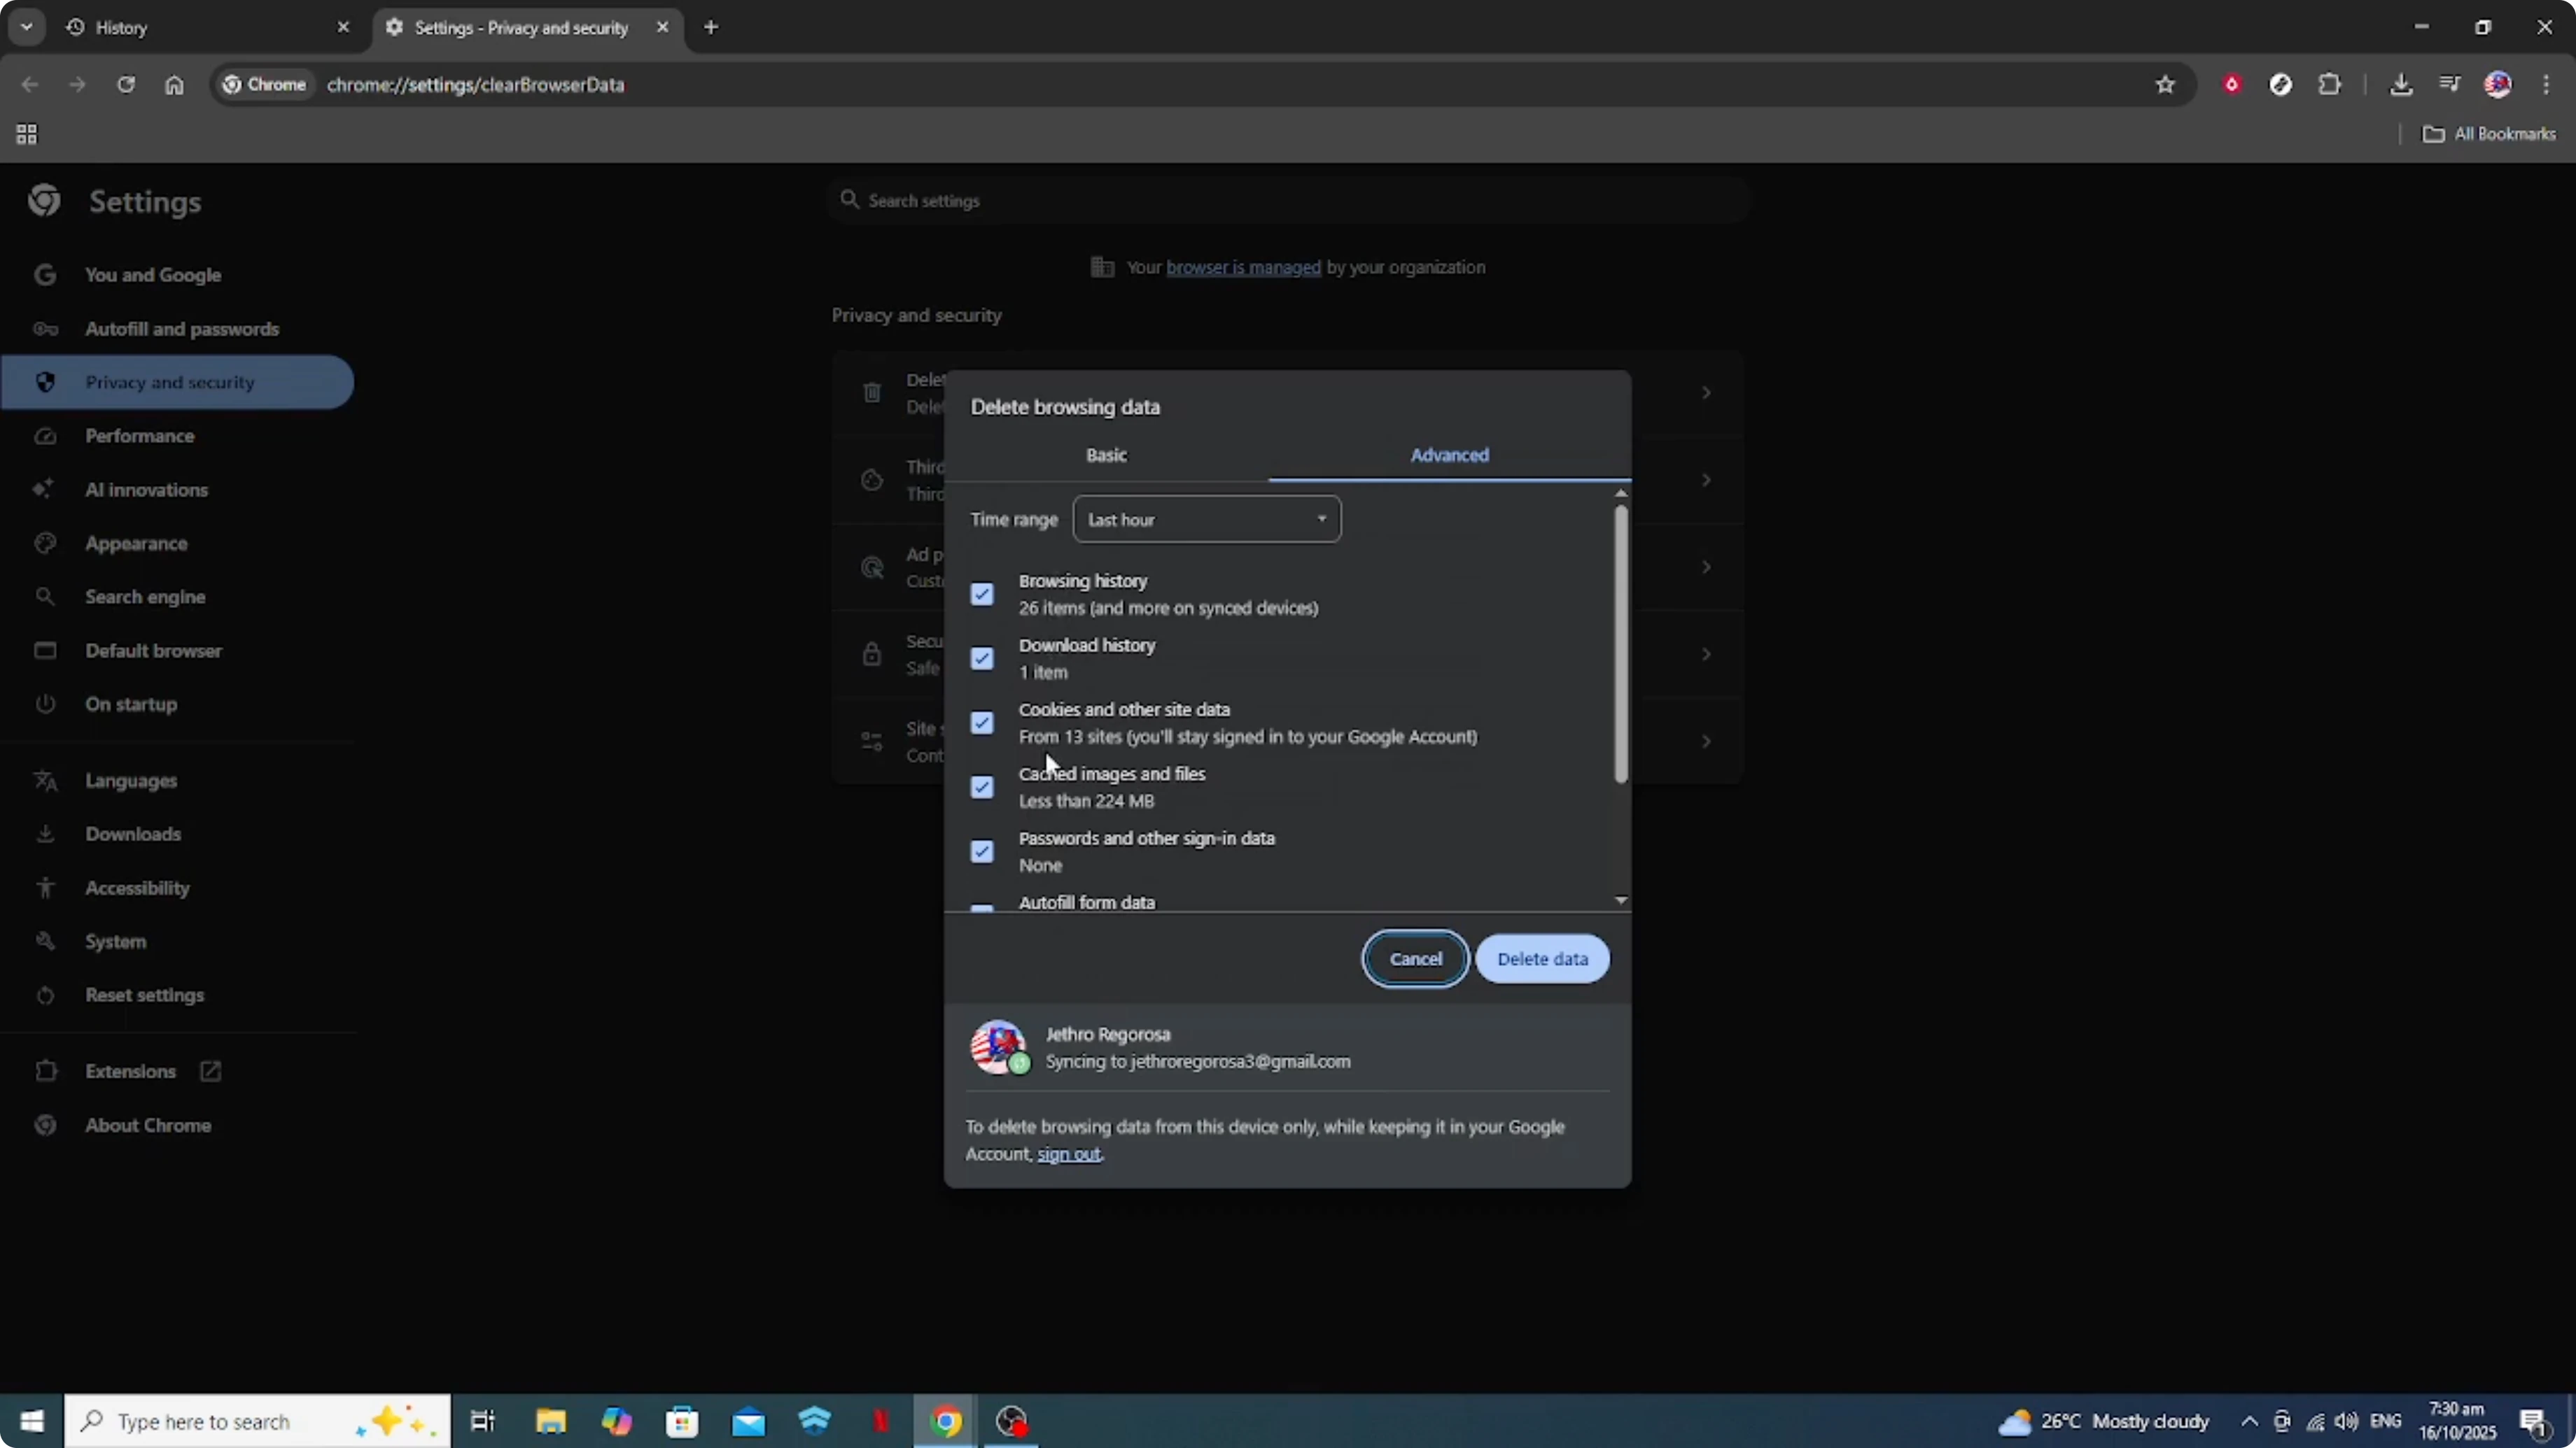Open the apps grid shortcut icon

pos(27,134)
